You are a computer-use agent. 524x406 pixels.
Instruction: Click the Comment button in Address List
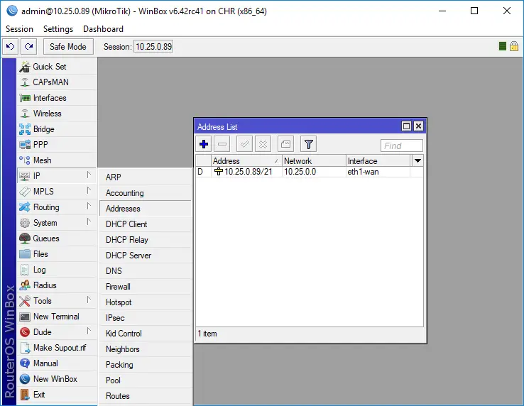click(x=285, y=144)
